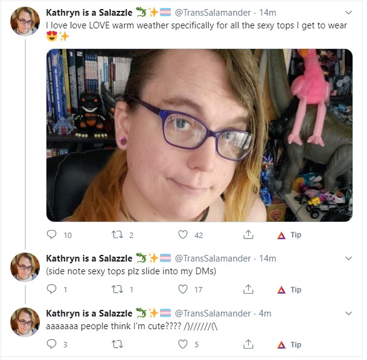
Task: Like the tweet with 42 likes
Action: [x=183, y=234]
